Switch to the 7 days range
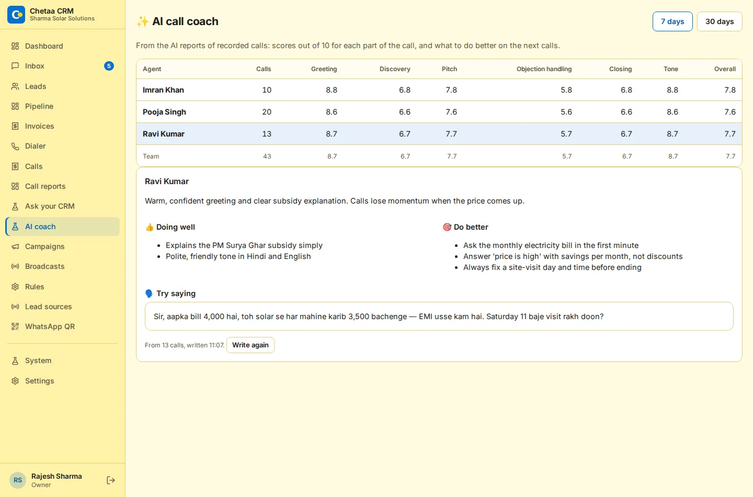 [672, 21]
